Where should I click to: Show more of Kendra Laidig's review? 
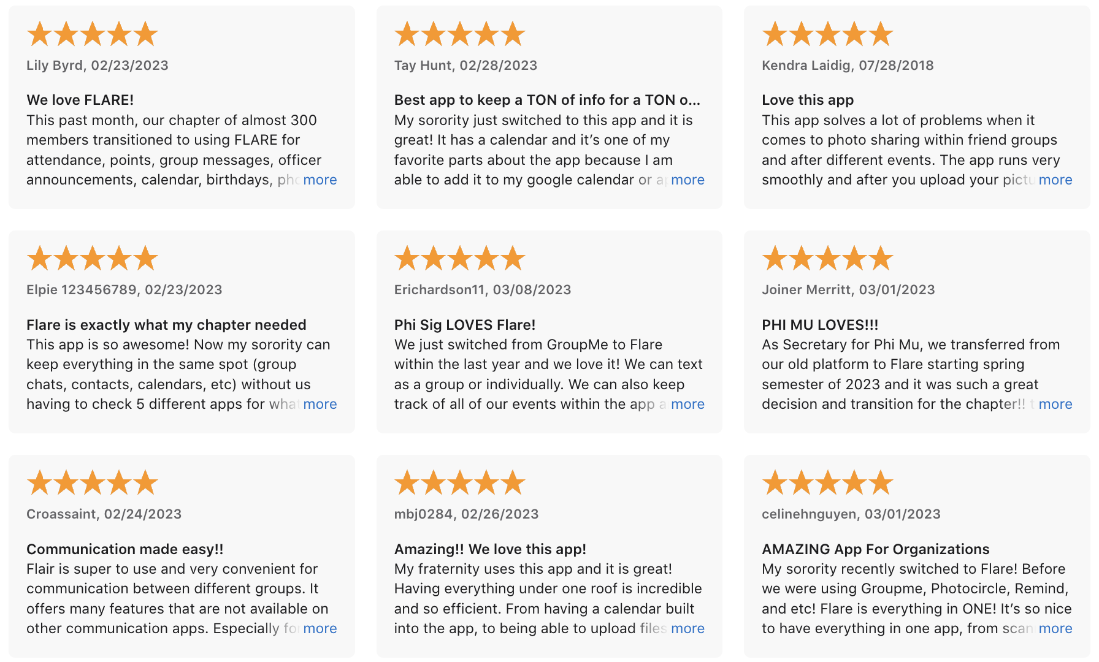pyautogui.click(x=1055, y=180)
